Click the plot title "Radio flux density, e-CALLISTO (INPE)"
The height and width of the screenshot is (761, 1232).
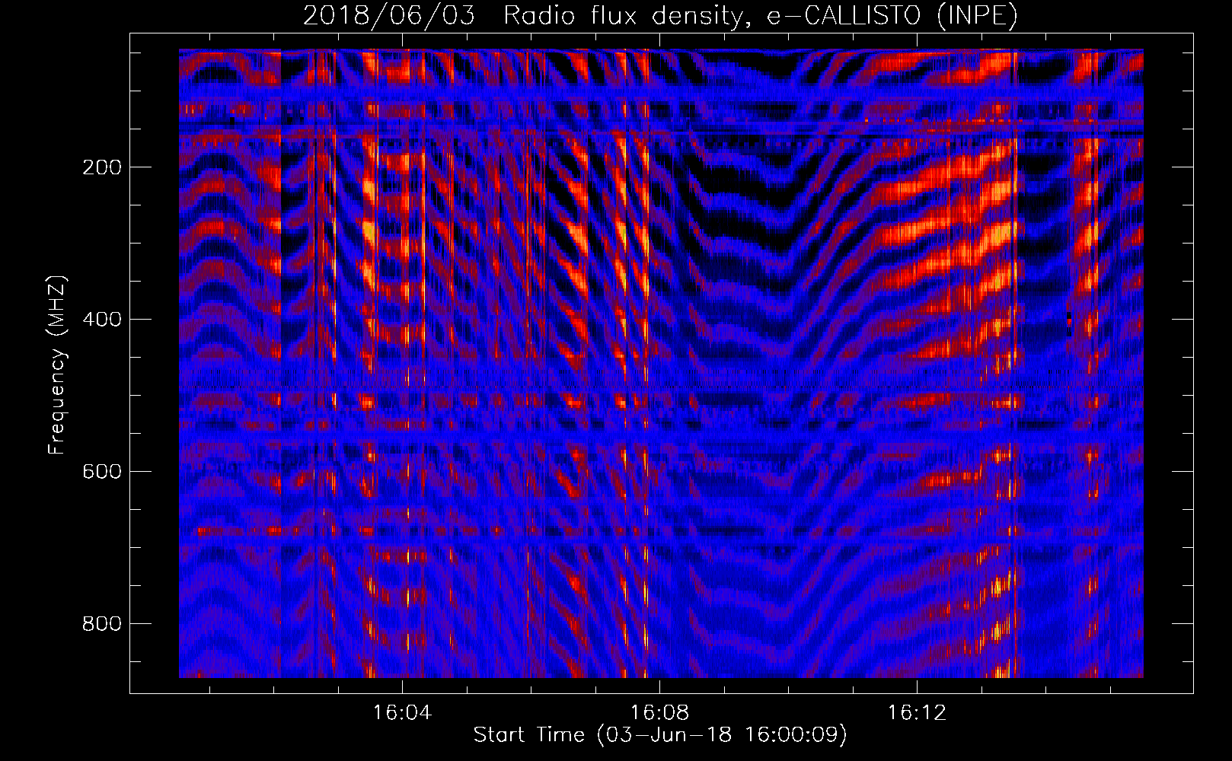pyautogui.click(x=761, y=15)
